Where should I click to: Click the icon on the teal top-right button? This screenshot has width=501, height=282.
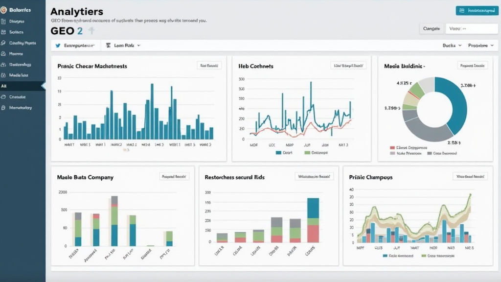(x=461, y=10)
